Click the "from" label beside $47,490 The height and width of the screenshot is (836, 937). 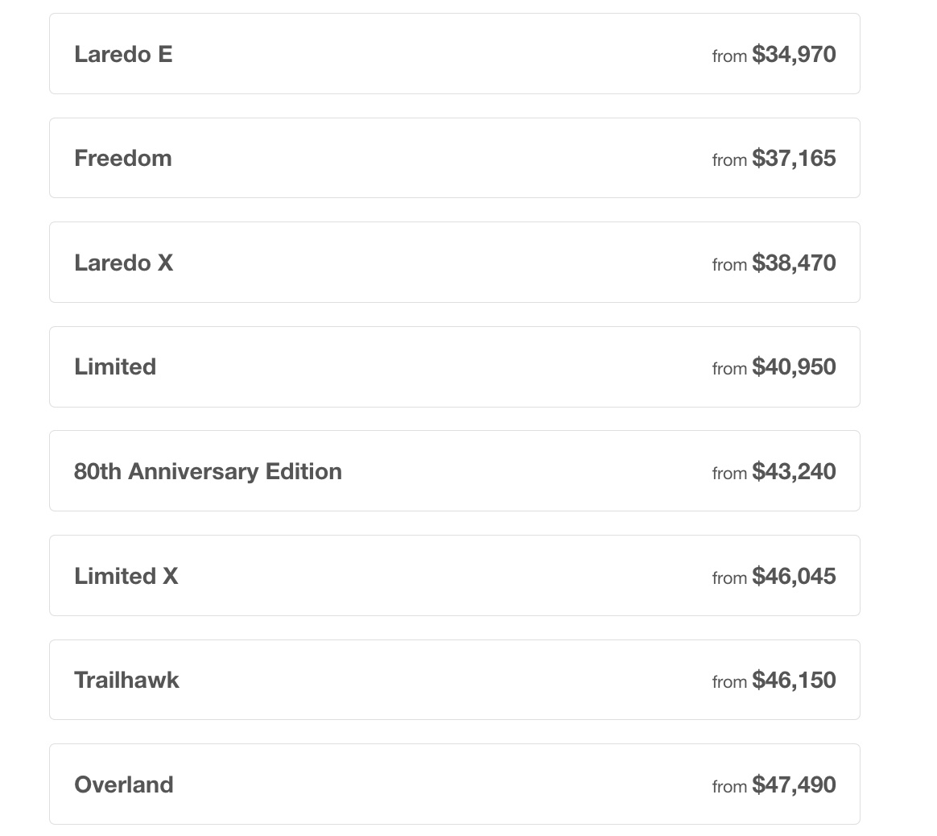[x=729, y=787]
